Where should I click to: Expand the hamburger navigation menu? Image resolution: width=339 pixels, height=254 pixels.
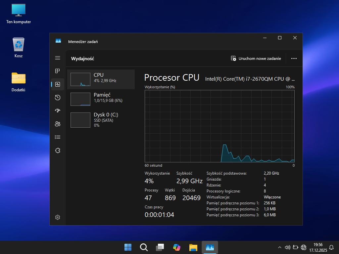58,58
